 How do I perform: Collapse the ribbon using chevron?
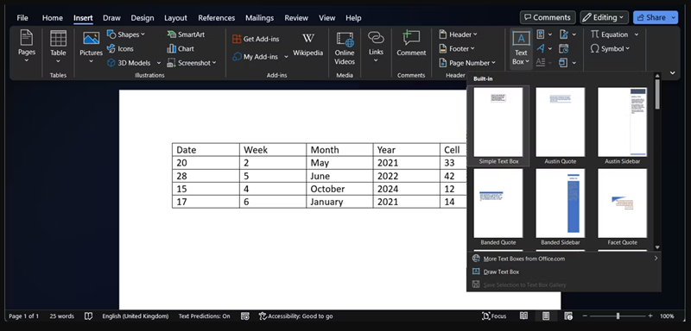[x=673, y=72]
